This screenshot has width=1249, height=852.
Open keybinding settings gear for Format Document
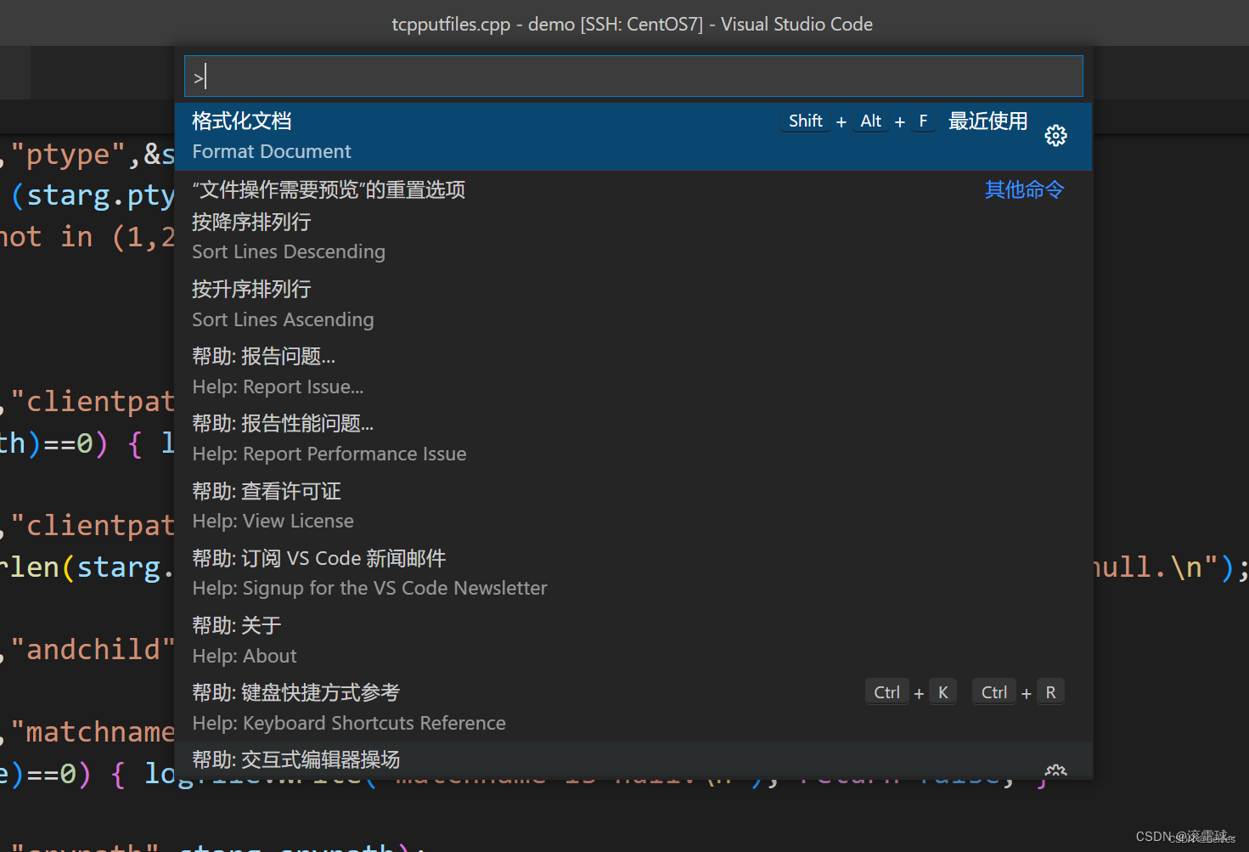tap(1055, 136)
